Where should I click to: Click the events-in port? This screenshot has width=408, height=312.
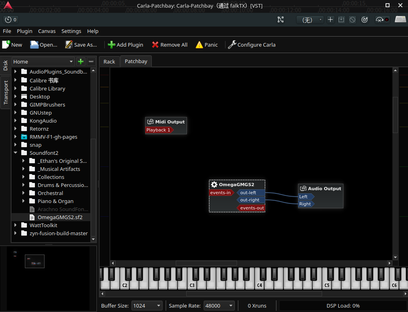(222, 193)
